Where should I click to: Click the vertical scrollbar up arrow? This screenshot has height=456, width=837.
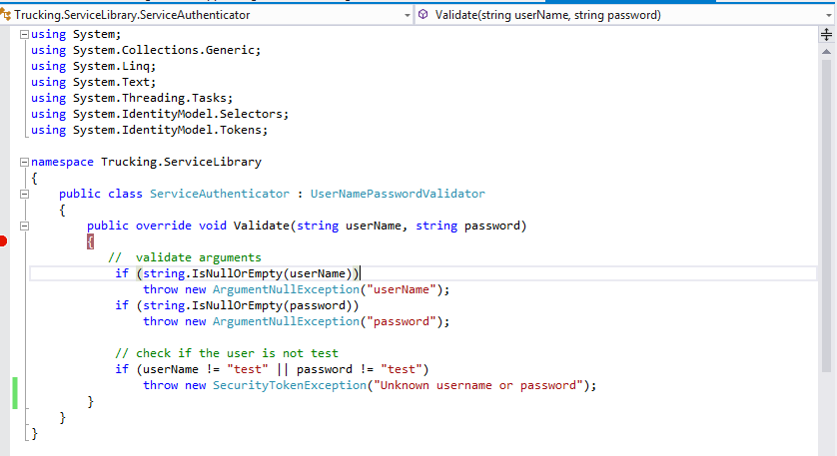coord(826,52)
